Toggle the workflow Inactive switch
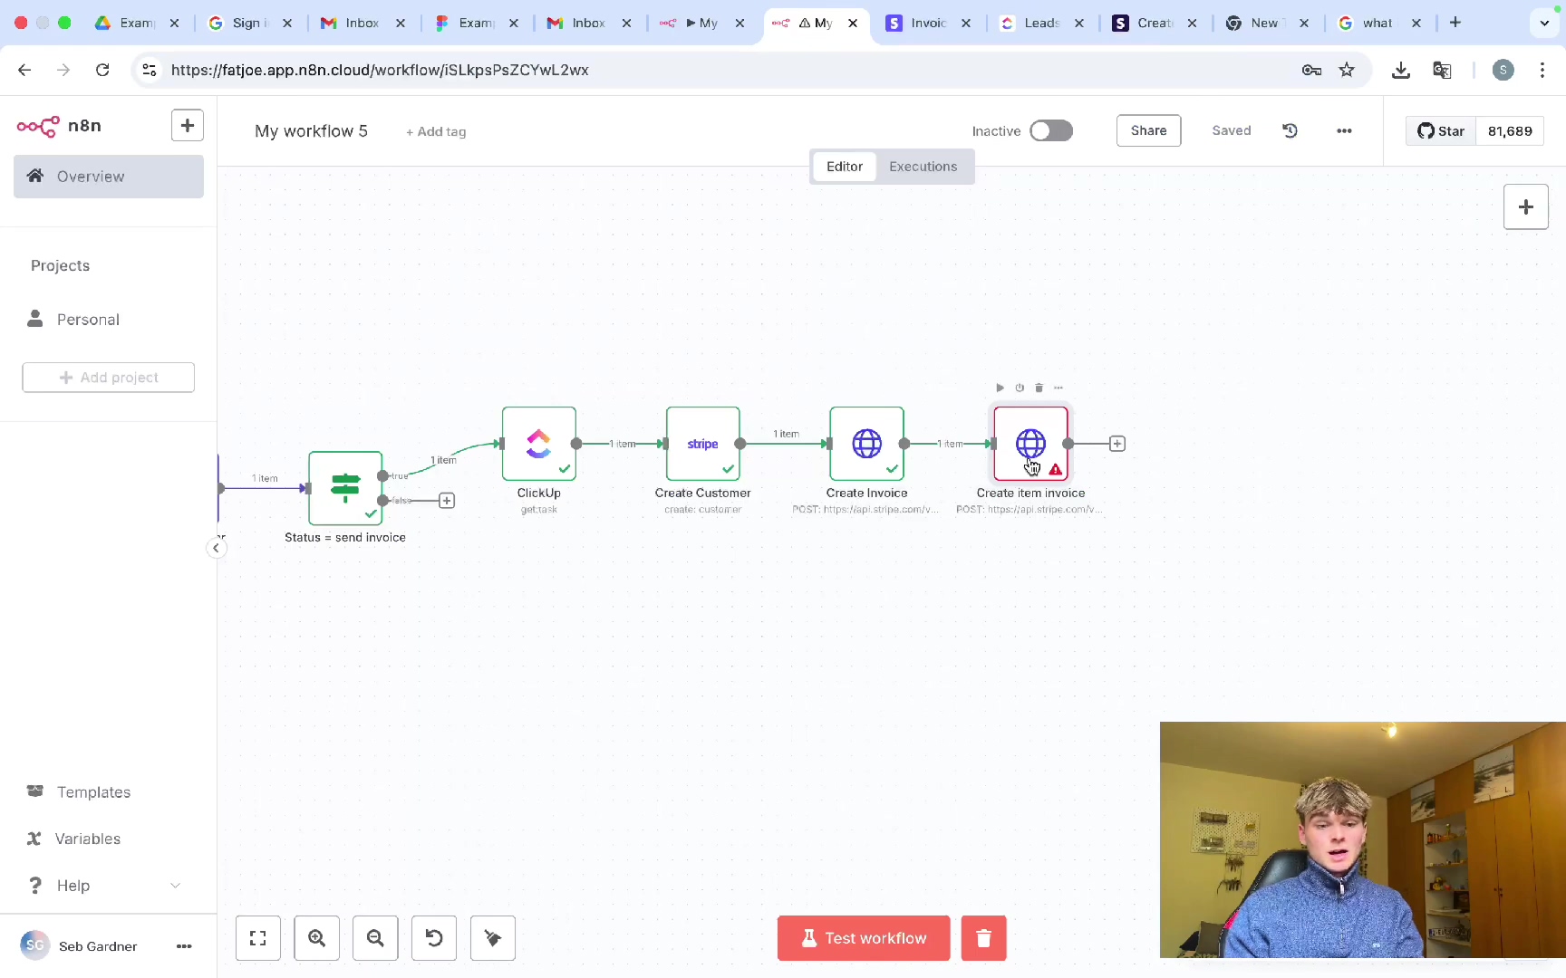 click(1050, 131)
